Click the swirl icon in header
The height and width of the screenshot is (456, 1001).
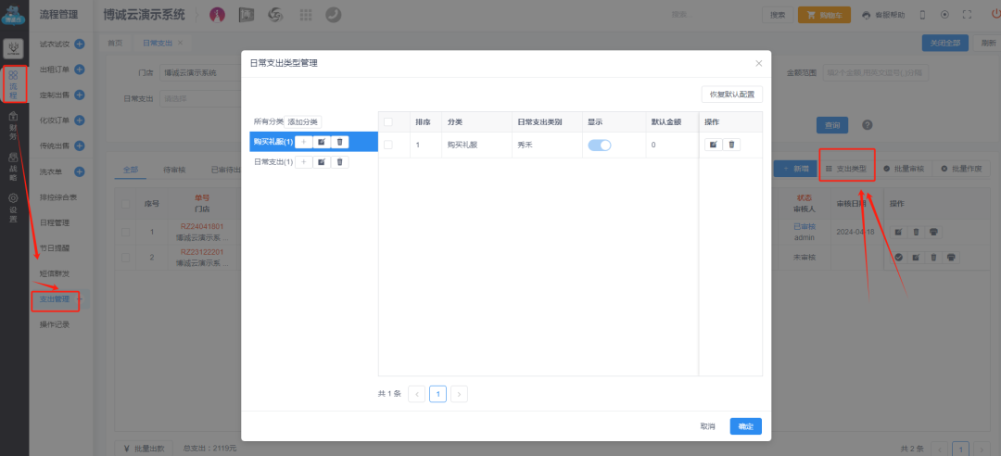tap(276, 15)
